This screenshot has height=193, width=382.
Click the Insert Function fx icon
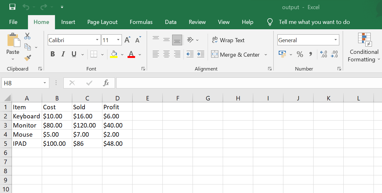(106, 83)
